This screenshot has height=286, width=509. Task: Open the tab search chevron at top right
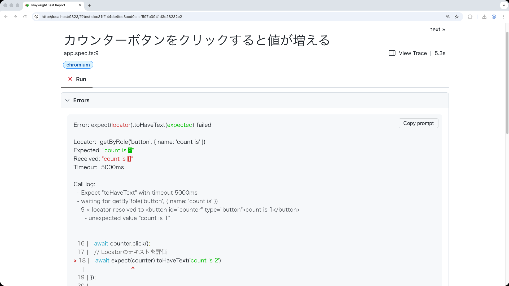tap(503, 5)
